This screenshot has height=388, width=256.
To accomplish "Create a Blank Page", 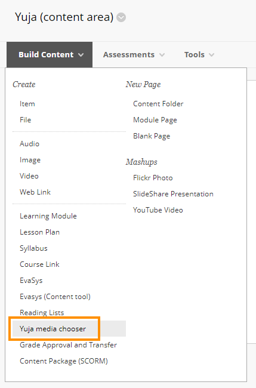I will click(152, 136).
